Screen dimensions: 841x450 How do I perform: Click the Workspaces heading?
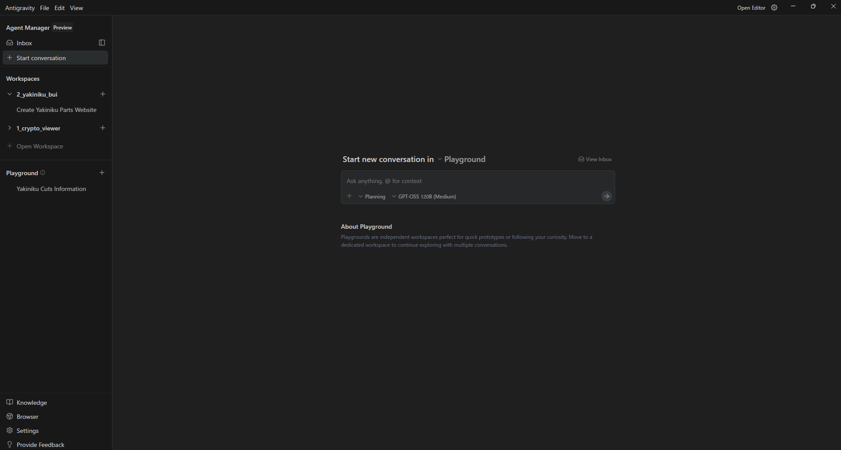23,79
